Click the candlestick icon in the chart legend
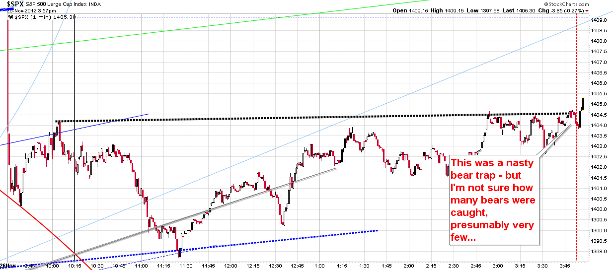This screenshot has width=613, height=272. point(11,17)
